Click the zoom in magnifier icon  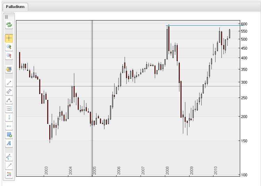9,47
